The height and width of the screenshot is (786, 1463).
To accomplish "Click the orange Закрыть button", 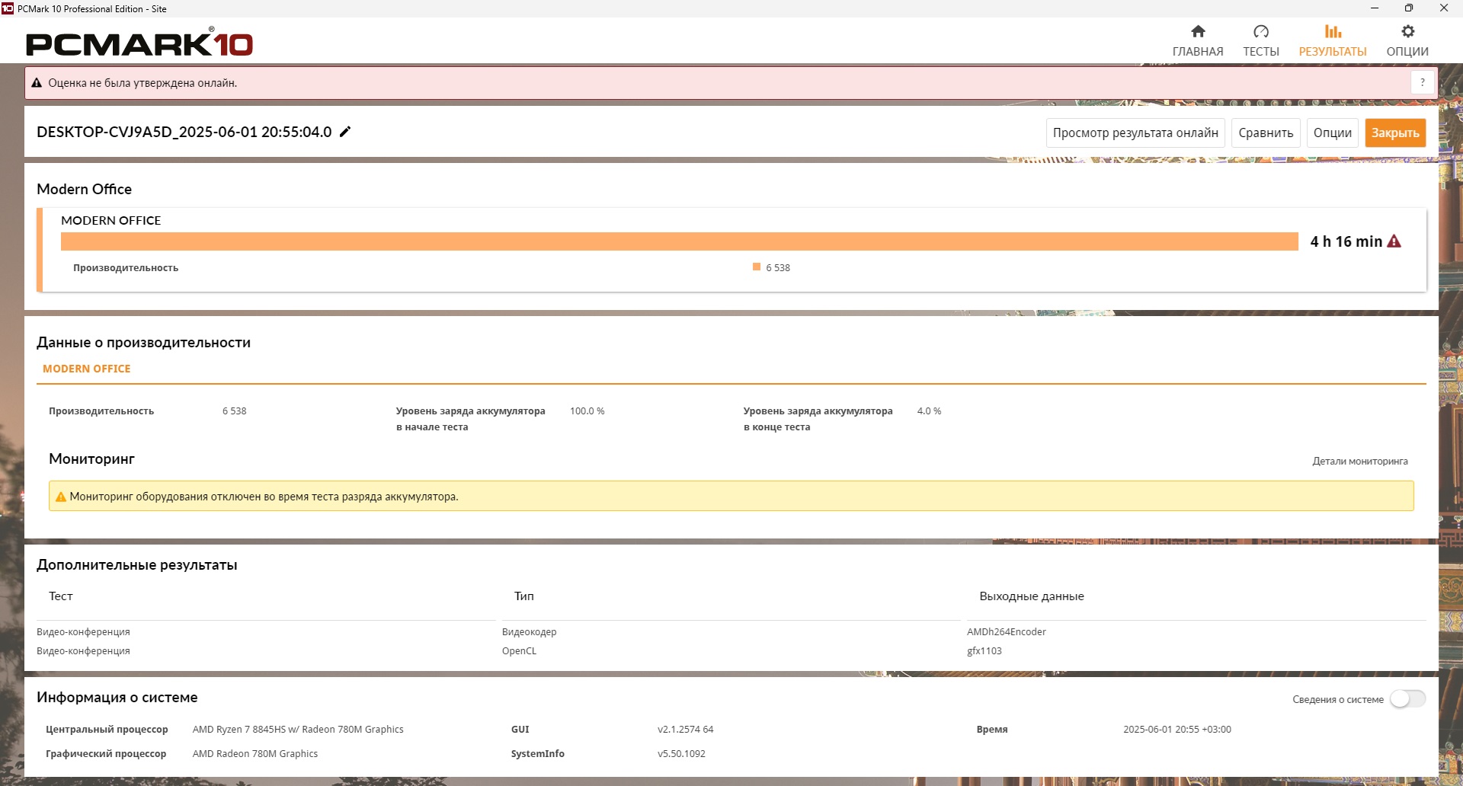I will (x=1395, y=133).
